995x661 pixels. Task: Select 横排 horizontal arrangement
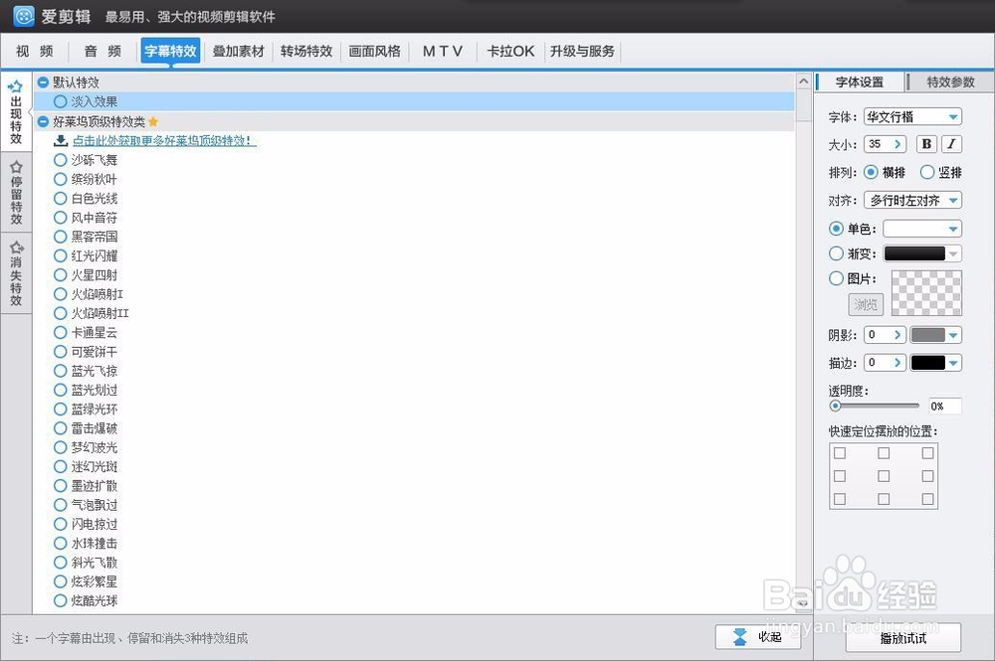point(872,172)
